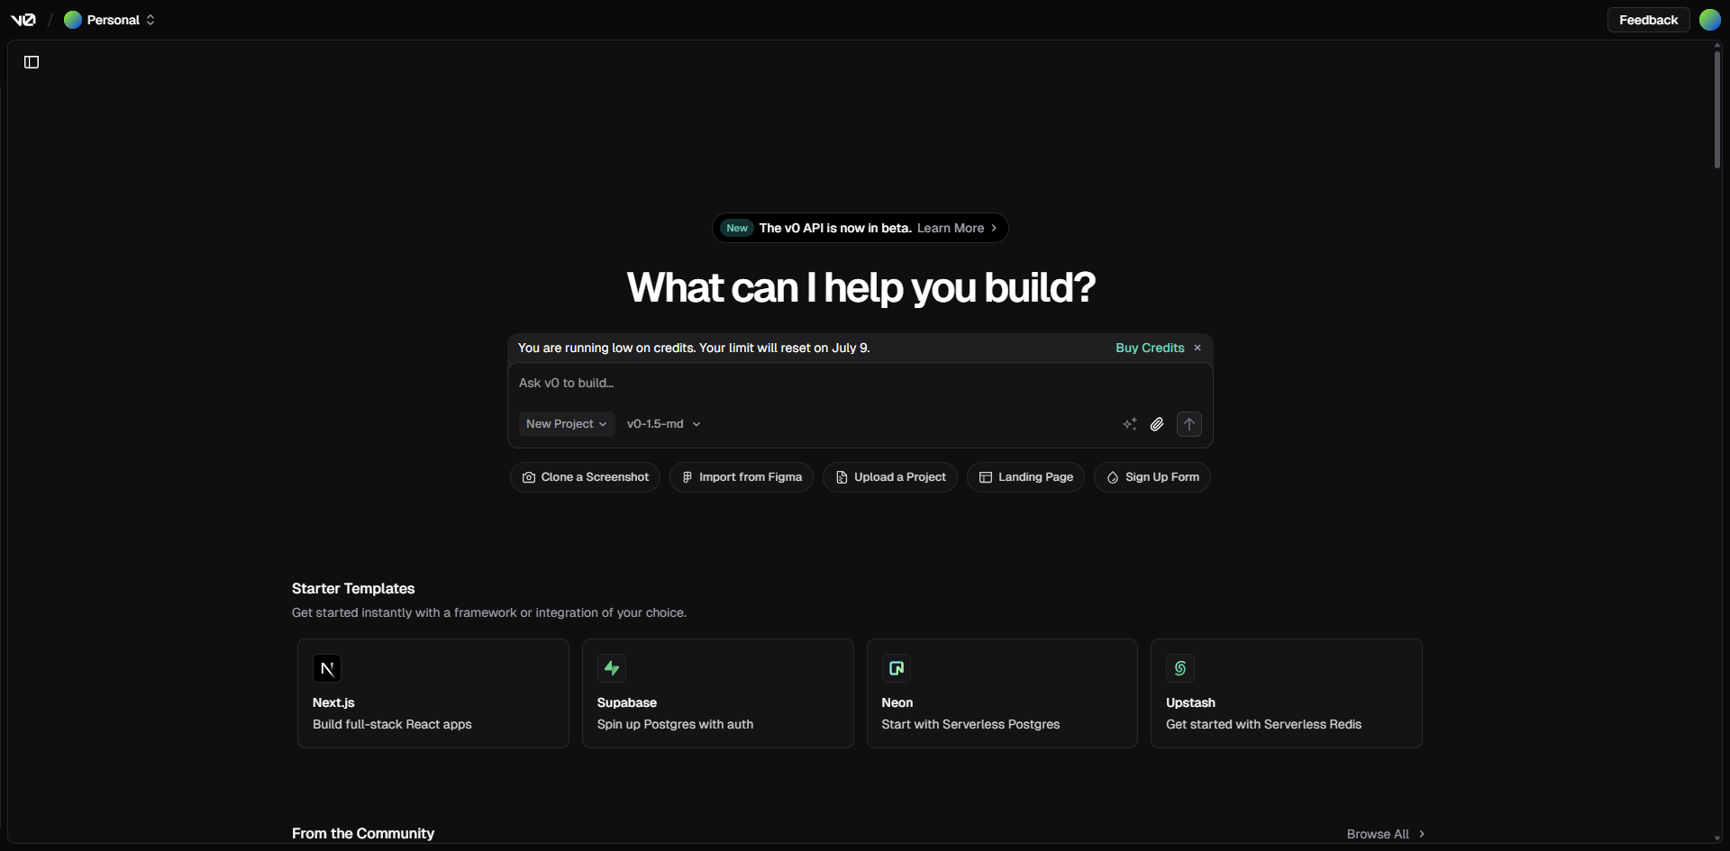Open the user avatar in top right

[1709, 20]
